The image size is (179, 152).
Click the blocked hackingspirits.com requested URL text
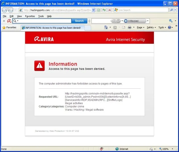pos(98,97)
